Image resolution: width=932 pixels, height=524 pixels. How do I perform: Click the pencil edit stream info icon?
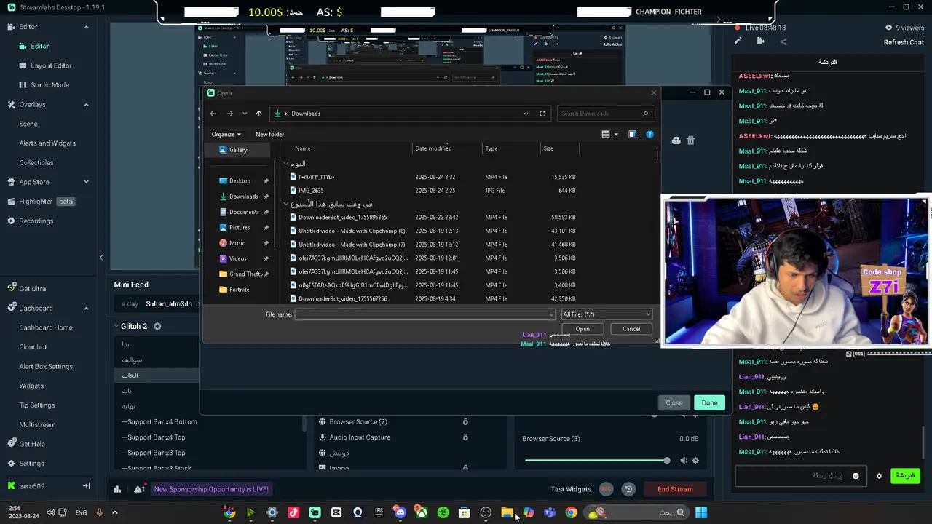(738, 41)
